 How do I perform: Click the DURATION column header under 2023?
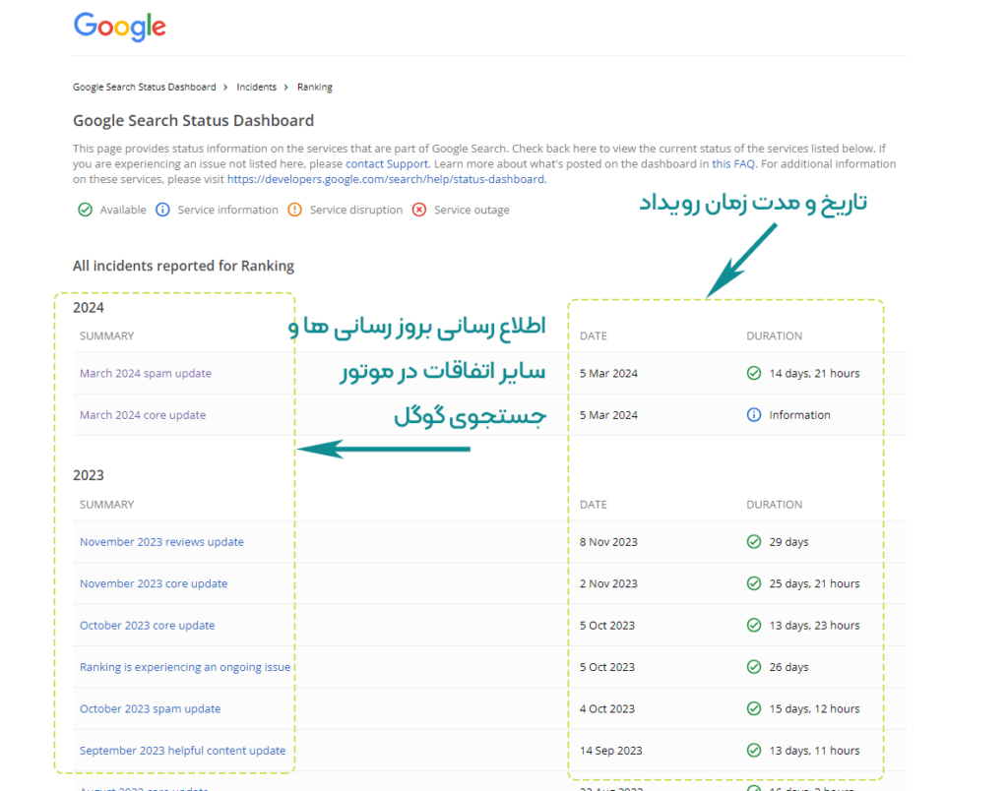[774, 505]
